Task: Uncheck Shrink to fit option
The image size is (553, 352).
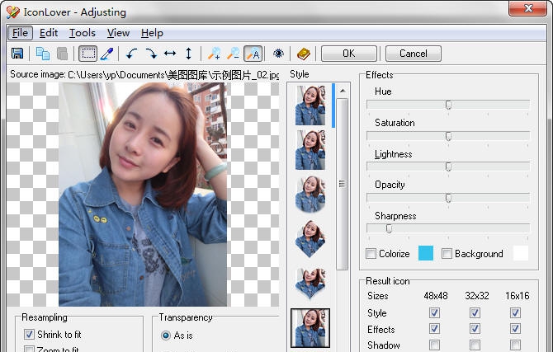Action: pos(30,335)
